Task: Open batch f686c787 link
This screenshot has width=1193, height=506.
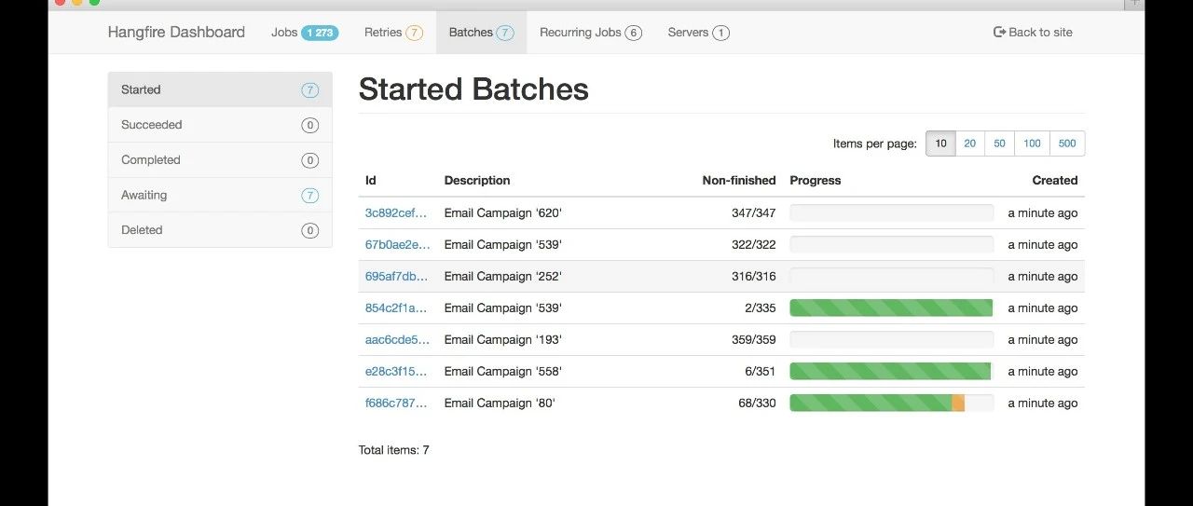Action: click(396, 403)
